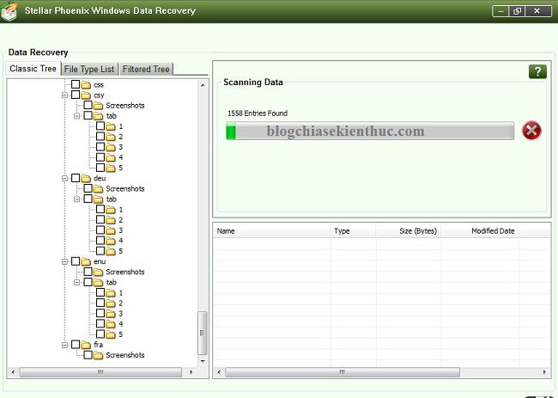Click the Stellar Phoenix app logo icon
The height and width of the screenshot is (398, 558).
(9, 10)
